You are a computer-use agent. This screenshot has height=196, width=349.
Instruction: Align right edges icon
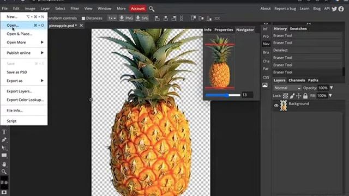click(174, 18)
